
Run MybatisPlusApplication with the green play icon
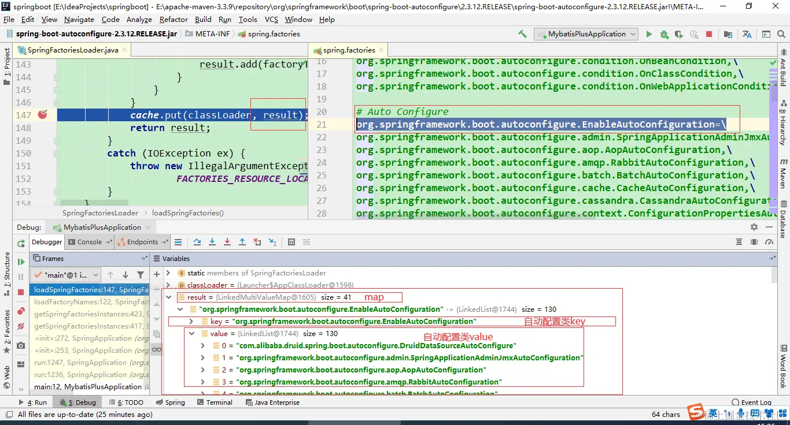click(649, 34)
